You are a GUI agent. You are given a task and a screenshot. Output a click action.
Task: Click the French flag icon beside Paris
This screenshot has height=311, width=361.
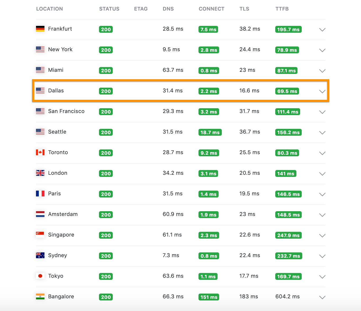[40, 194]
